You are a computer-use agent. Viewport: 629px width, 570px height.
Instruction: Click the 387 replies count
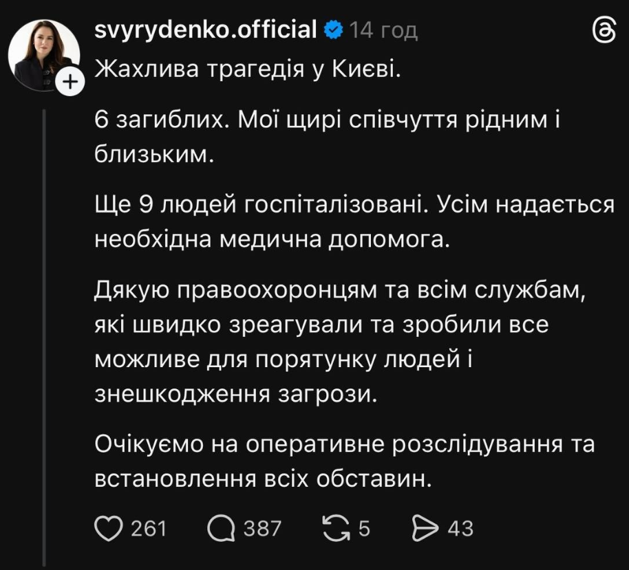(263, 528)
